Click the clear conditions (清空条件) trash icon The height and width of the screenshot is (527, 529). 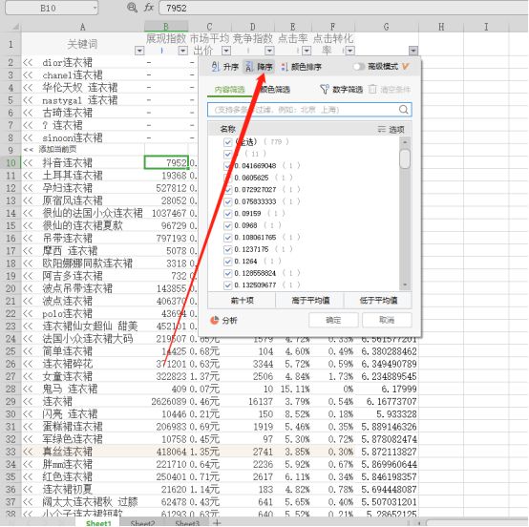point(372,89)
